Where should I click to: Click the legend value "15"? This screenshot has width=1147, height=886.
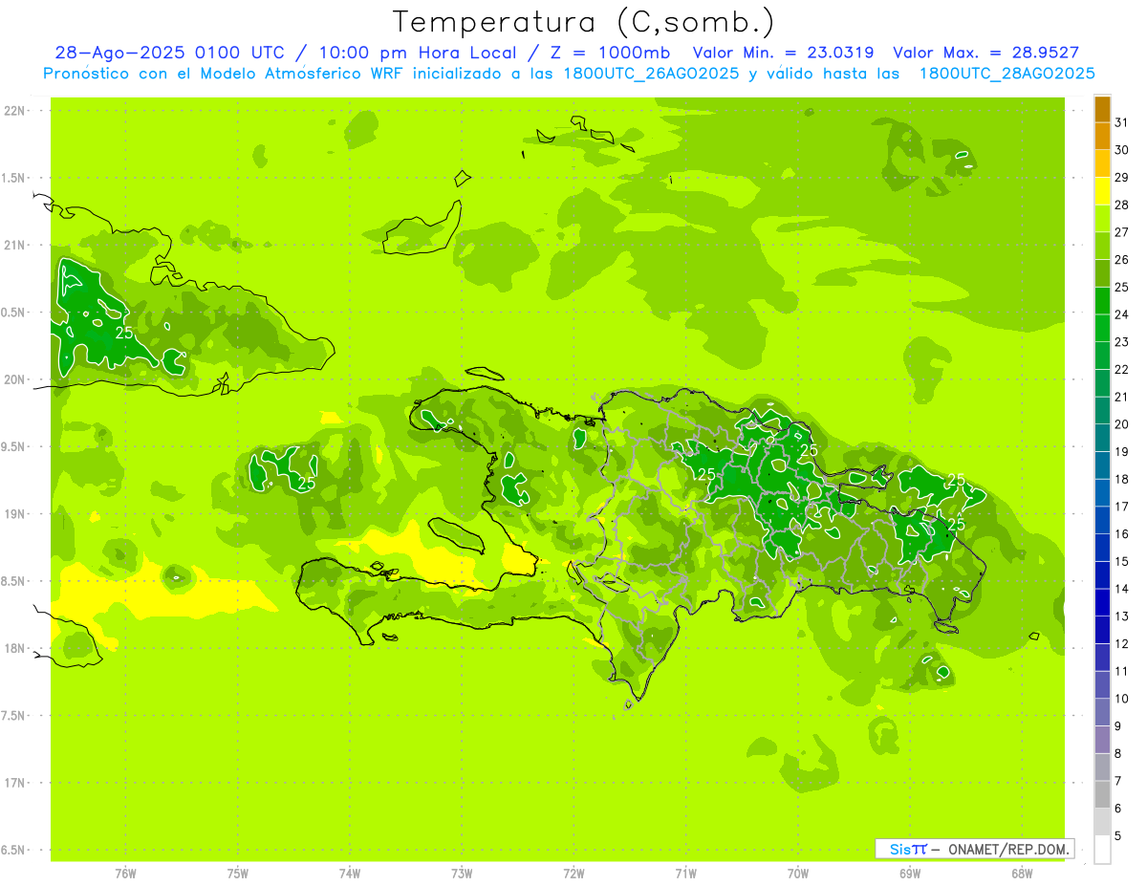point(1121,561)
